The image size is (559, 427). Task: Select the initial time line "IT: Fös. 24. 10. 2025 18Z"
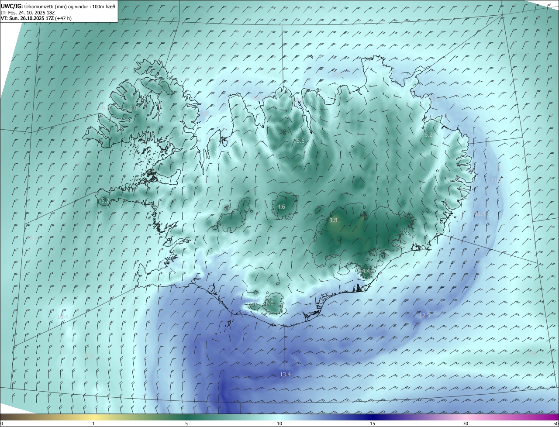click(28, 13)
